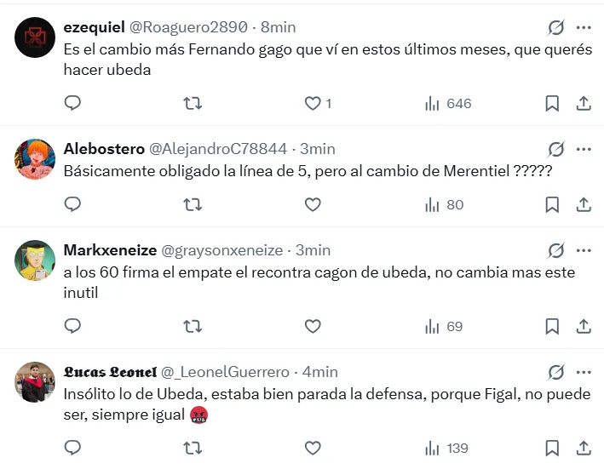Share Lucas Leonel's tweet
Viewport: 604px width, 469px height.
pos(584,448)
